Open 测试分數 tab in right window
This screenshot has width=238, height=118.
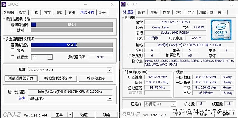pyautogui.click(x=206, y=12)
